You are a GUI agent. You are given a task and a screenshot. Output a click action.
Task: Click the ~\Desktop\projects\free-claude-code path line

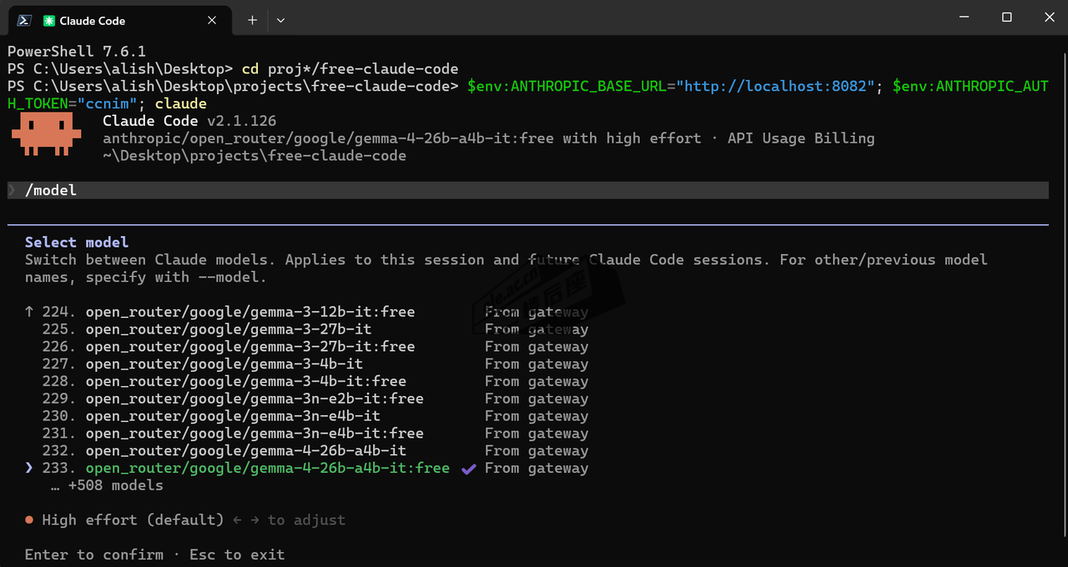click(x=254, y=156)
